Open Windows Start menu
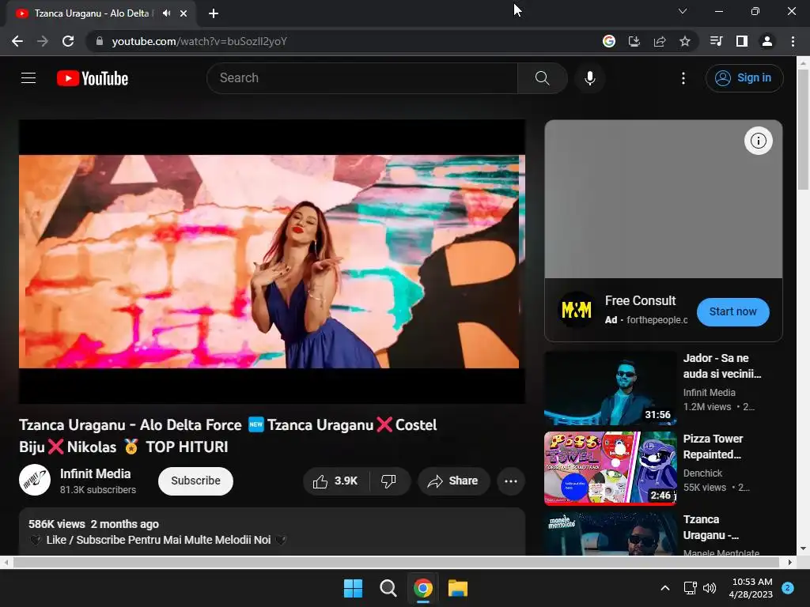Viewport: 810px width, 607px height. click(354, 588)
